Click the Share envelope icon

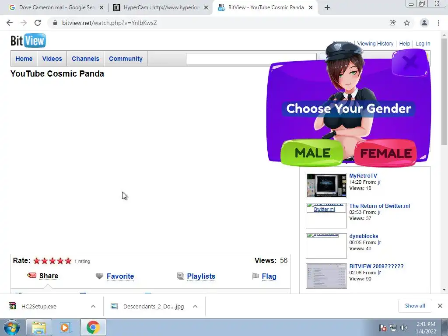point(31,276)
